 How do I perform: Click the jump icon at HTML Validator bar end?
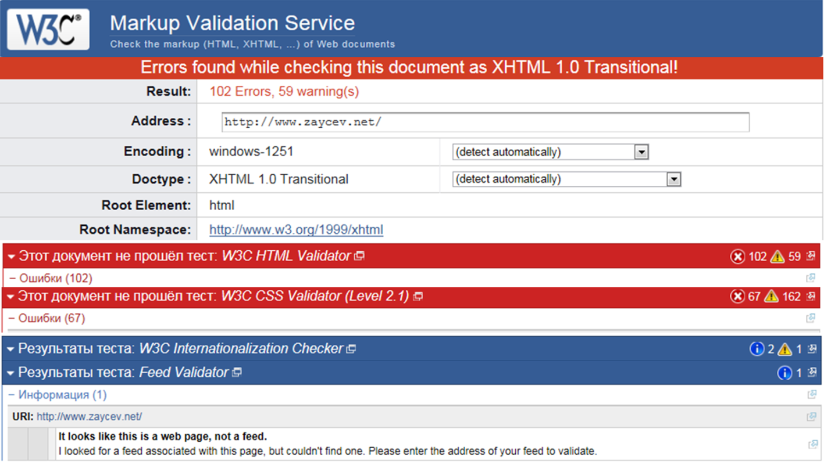[x=811, y=256]
